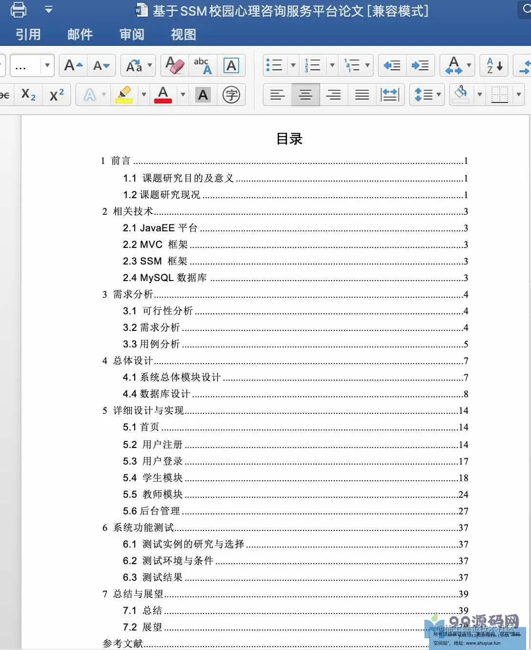Click the strikethrough icon at left edge
Image resolution: width=531 pixels, height=650 pixels.
[x=5, y=95]
